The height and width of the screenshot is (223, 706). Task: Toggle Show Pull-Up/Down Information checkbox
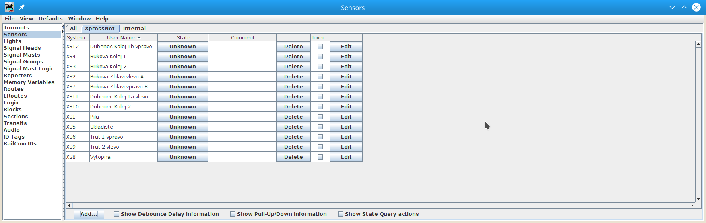tap(233, 214)
